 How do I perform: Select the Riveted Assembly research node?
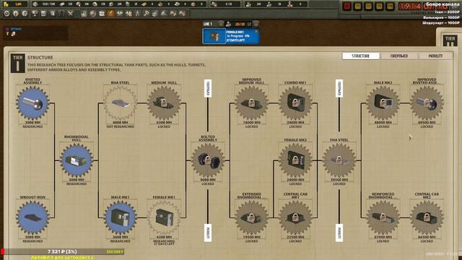point(32,103)
